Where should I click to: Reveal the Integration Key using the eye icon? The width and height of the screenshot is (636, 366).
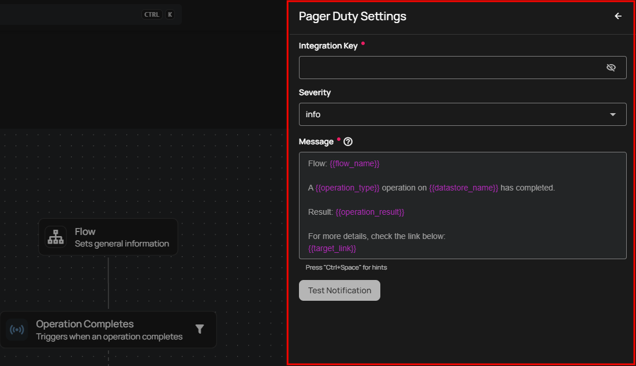[611, 68]
